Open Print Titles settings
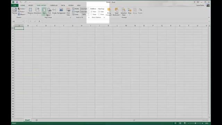The image size is (222, 125). 68,11
